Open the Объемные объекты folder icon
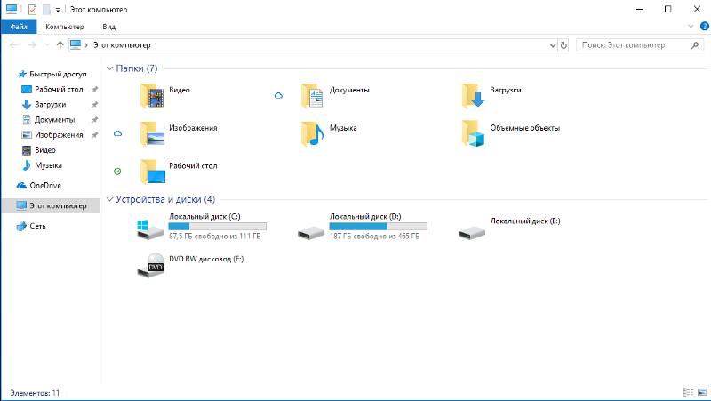Viewport: 711px width, 401px height. [473, 134]
